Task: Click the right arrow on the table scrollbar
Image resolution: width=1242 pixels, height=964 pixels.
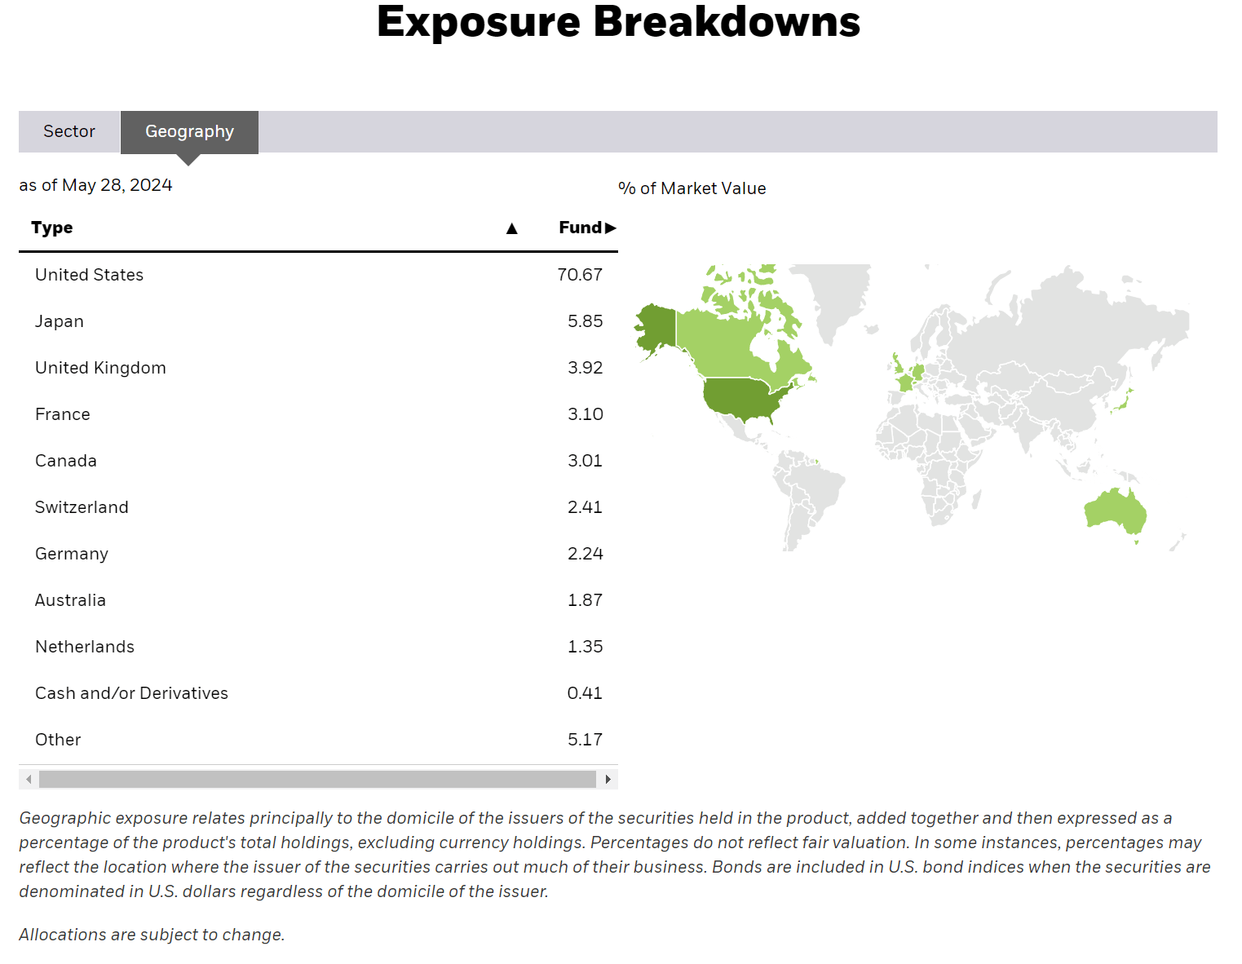Action: coord(608,779)
